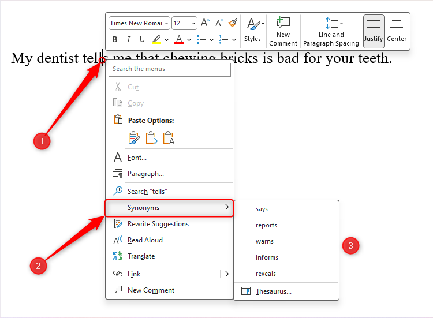
Task: Replace with synonym "says"
Action: point(286,209)
